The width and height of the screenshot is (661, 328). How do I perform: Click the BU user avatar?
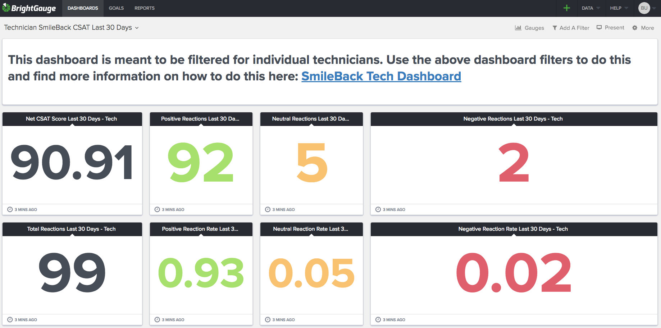point(644,8)
